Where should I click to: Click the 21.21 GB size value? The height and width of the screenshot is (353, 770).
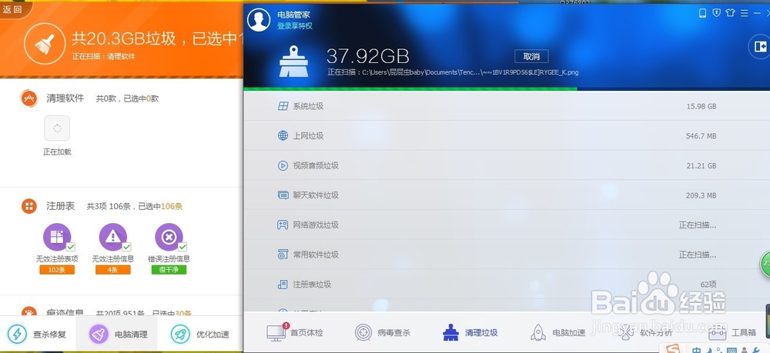coord(701,165)
